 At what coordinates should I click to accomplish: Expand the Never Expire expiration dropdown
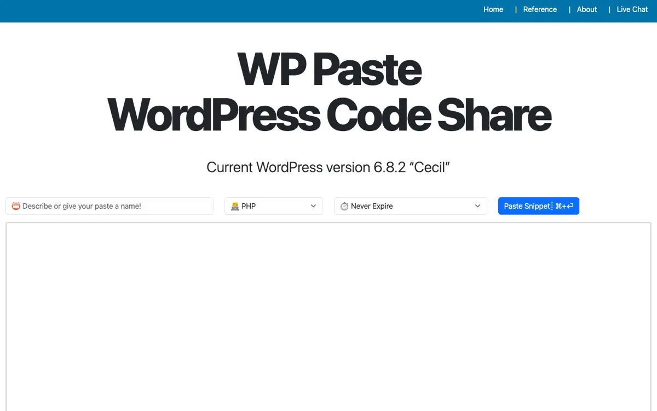coord(411,206)
